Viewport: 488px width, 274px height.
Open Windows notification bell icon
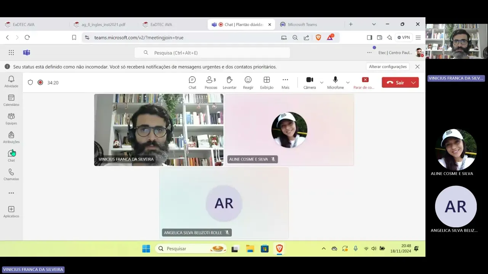tap(416, 249)
